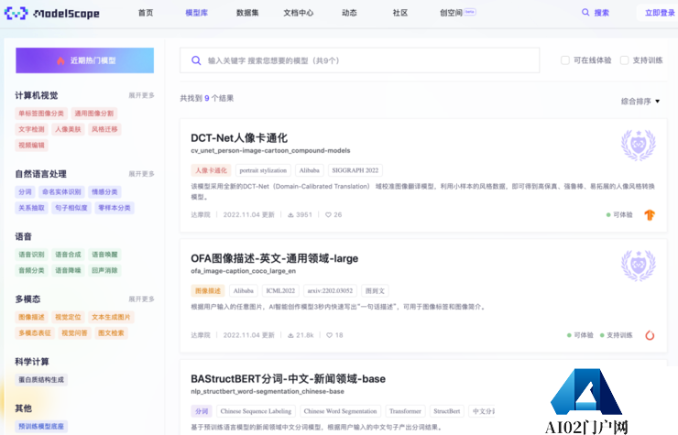Filter by 分词 tag in sidebar
678x435 pixels.
25,192
